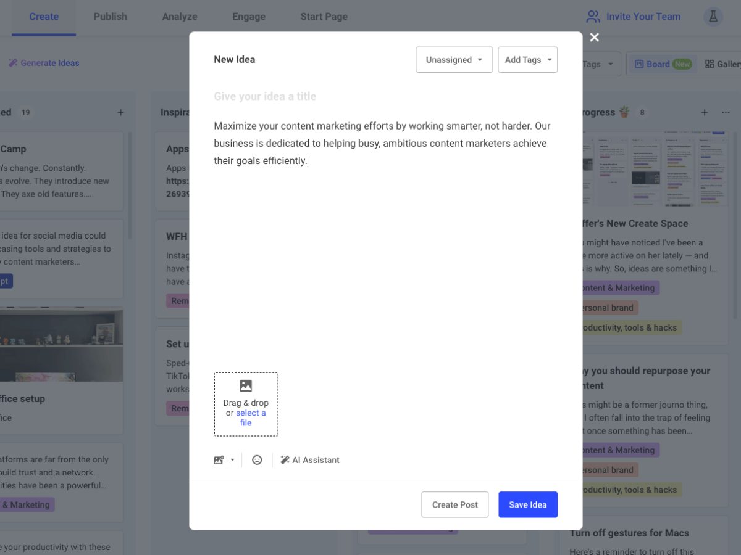
Task: Switch to the Analyze tab
Action: point(179,17)
